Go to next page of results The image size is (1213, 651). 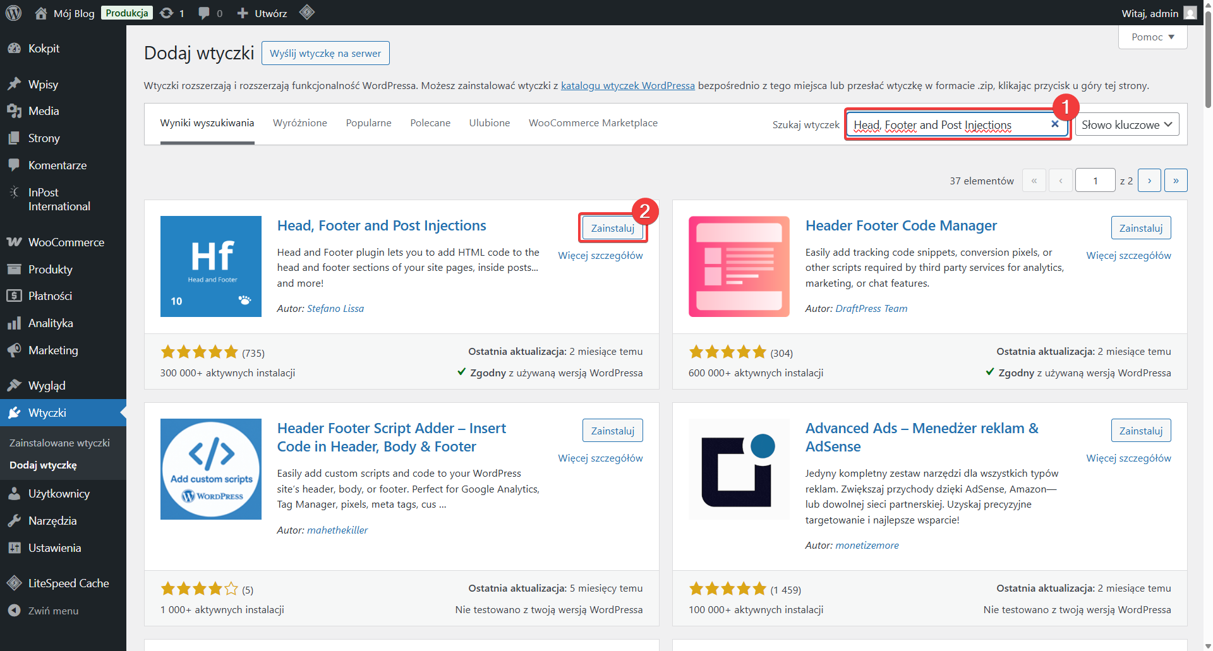(x=1149, y=181)
